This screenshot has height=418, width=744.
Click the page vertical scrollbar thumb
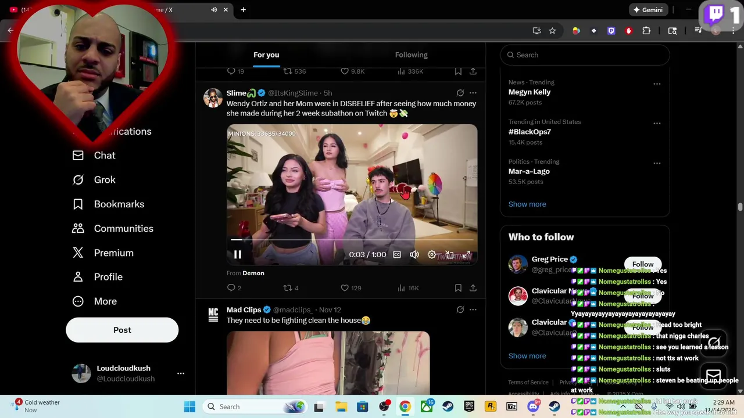741,207
